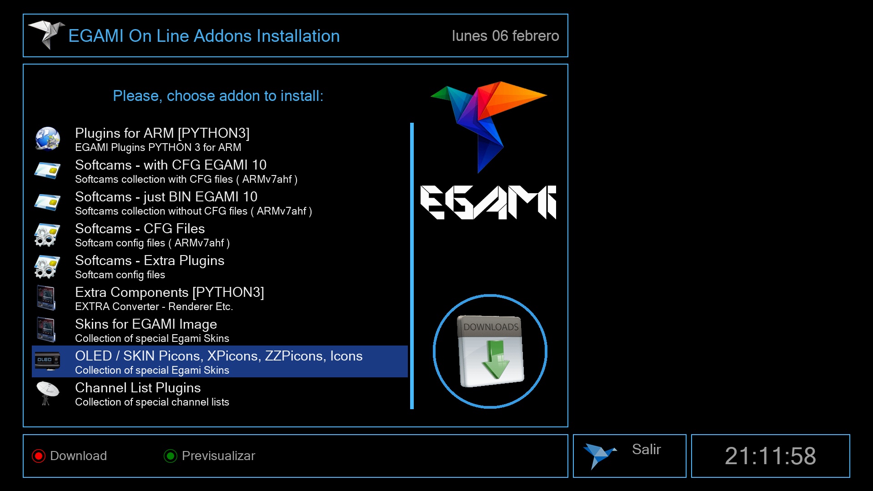
Task: Open Skins for EGAMI Image entry
Action: pyautogui.click(x=145, y=324)
